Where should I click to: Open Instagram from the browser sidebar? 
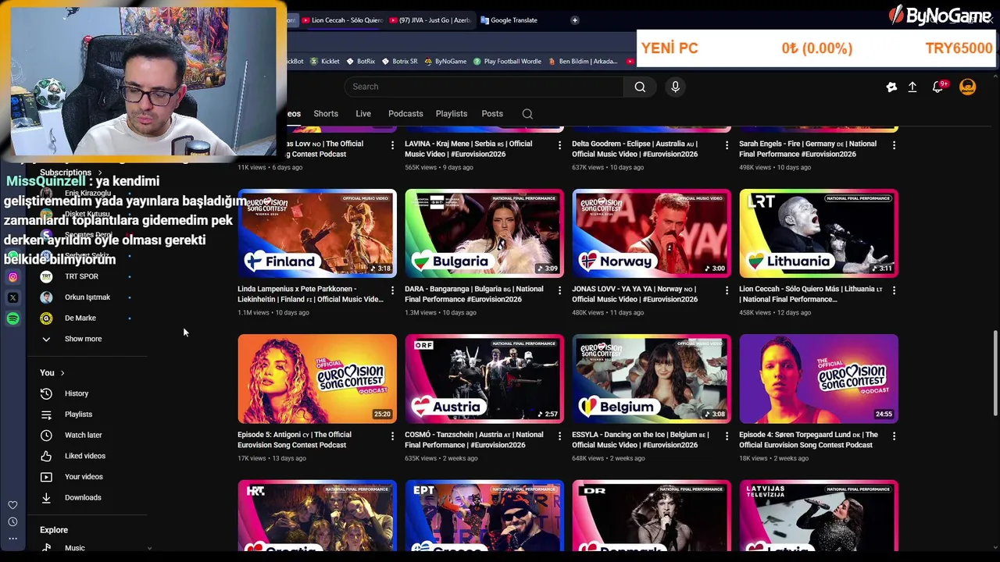(12, 276)
